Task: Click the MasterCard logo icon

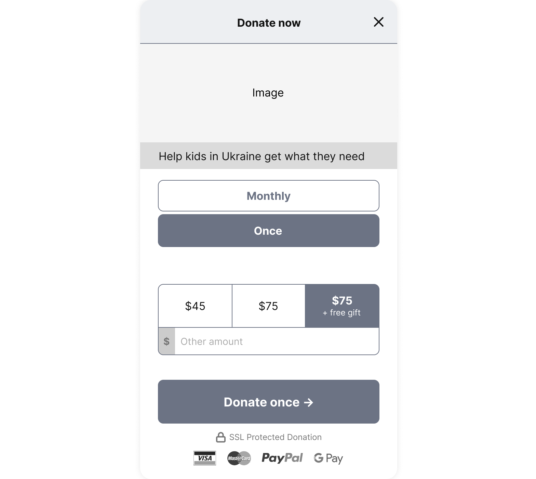Action: (x=239, y=458)
